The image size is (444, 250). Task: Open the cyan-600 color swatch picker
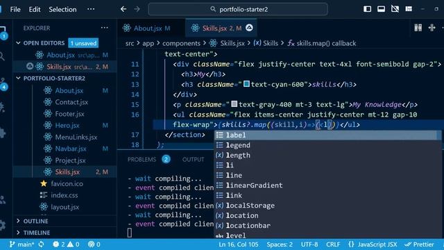[x=246, y=84]
